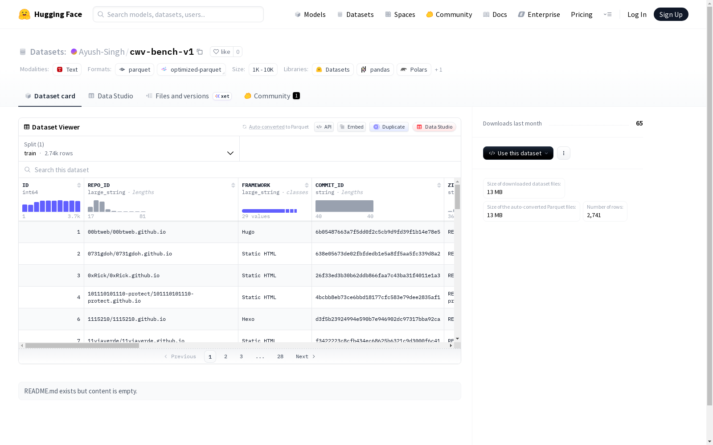Click the table horizontal scrollbar thumb
The image size is (713, 445).
(x=82, y=345)
